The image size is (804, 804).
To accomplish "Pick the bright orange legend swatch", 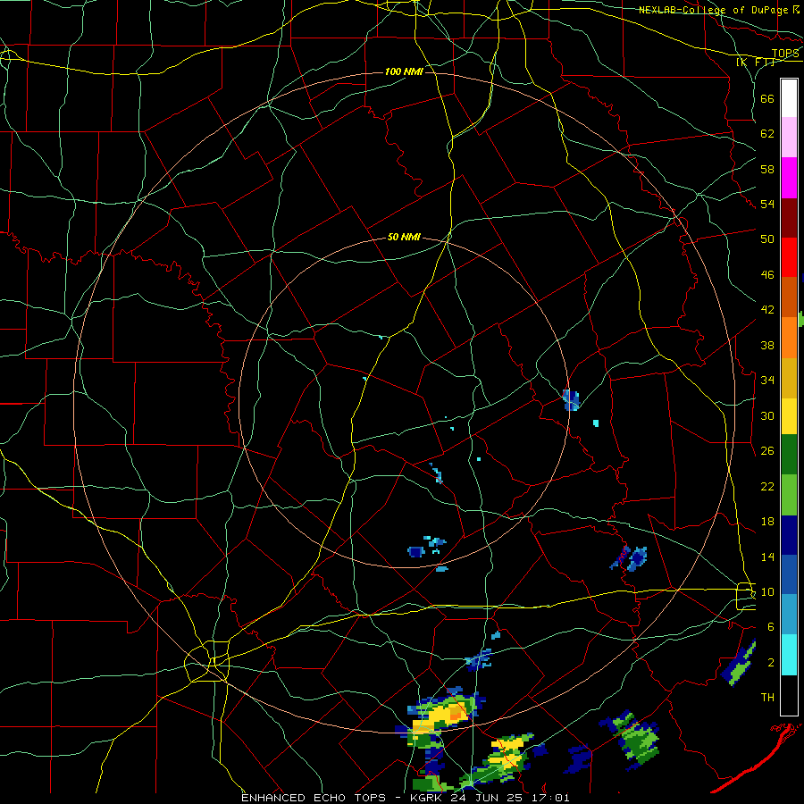I will (789, 338).
